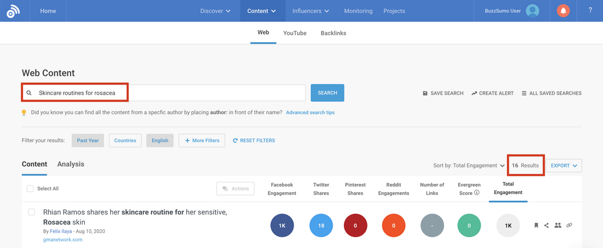The height and width of the screenshot is (248, 603).
Task: Toggle the English language filter
Action: coord(159,140)
